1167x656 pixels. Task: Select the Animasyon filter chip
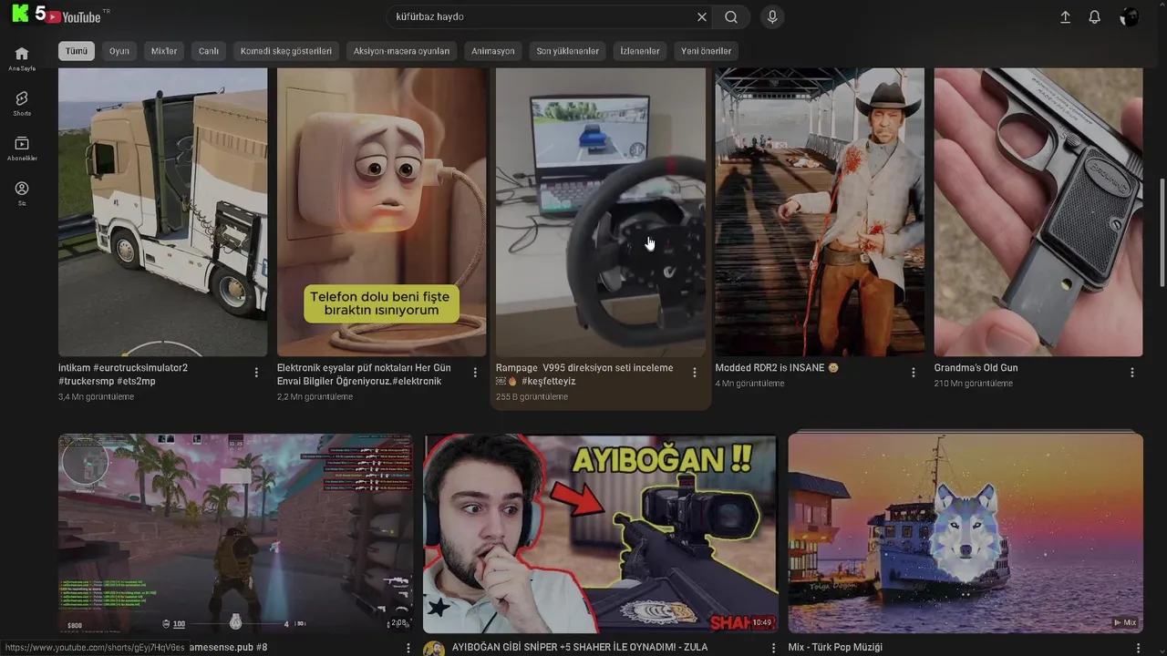coord(493,51)
